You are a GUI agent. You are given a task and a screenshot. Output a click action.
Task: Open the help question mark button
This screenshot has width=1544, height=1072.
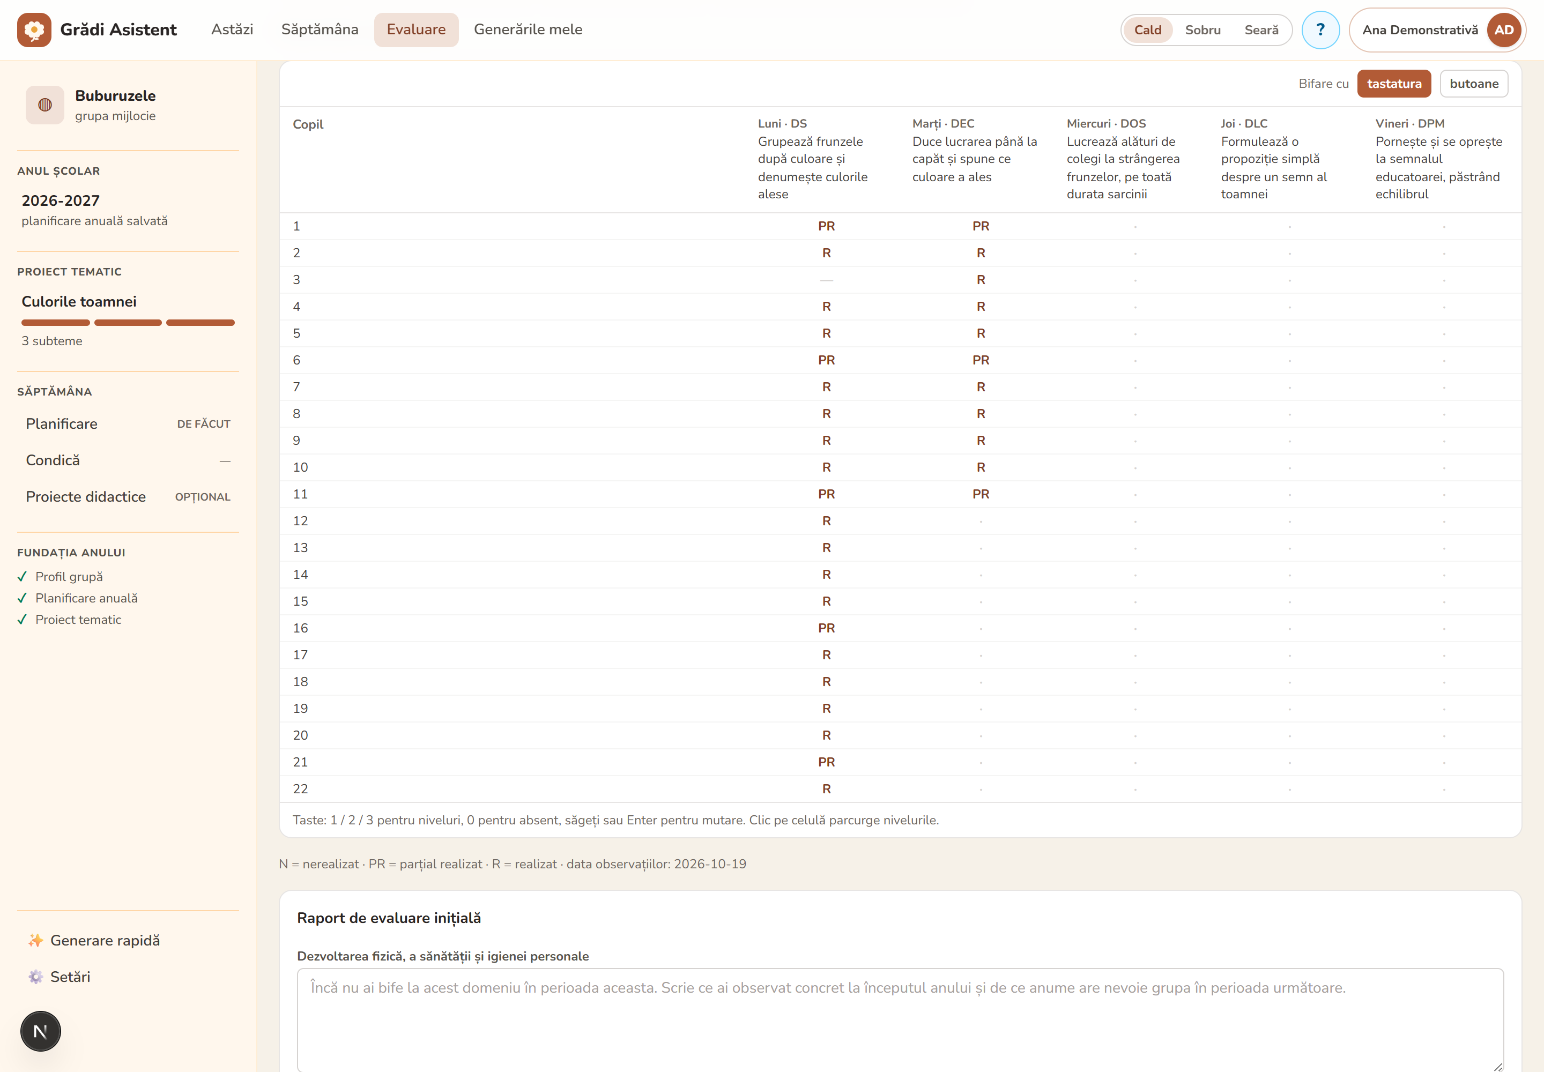pos(1320,29)
